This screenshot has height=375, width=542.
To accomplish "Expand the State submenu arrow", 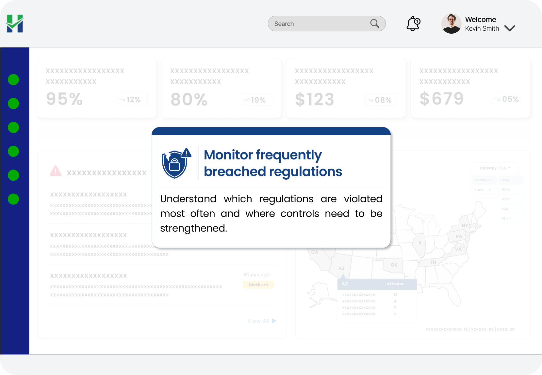I will tap(489, 190).
